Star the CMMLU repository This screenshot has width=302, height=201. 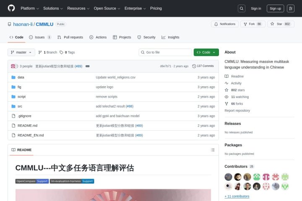tap(281, 24)
